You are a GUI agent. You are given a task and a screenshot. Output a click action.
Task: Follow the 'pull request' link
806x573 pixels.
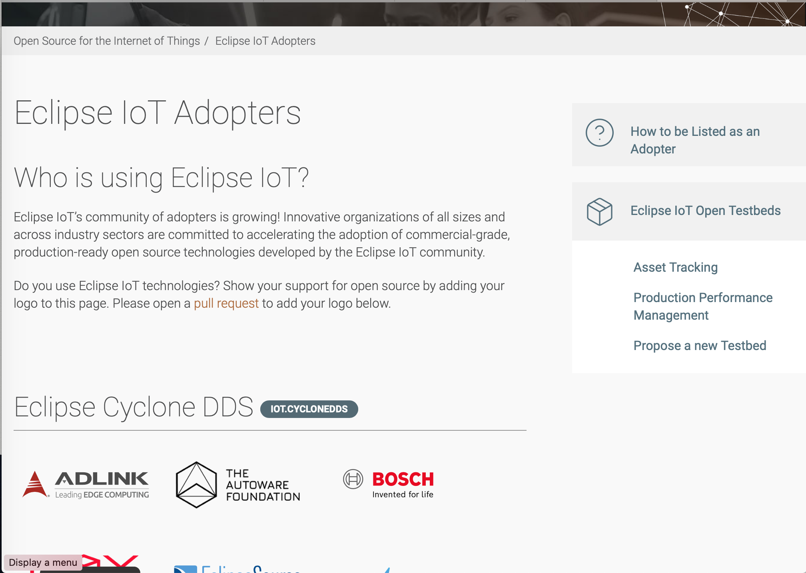coord(226,303)
